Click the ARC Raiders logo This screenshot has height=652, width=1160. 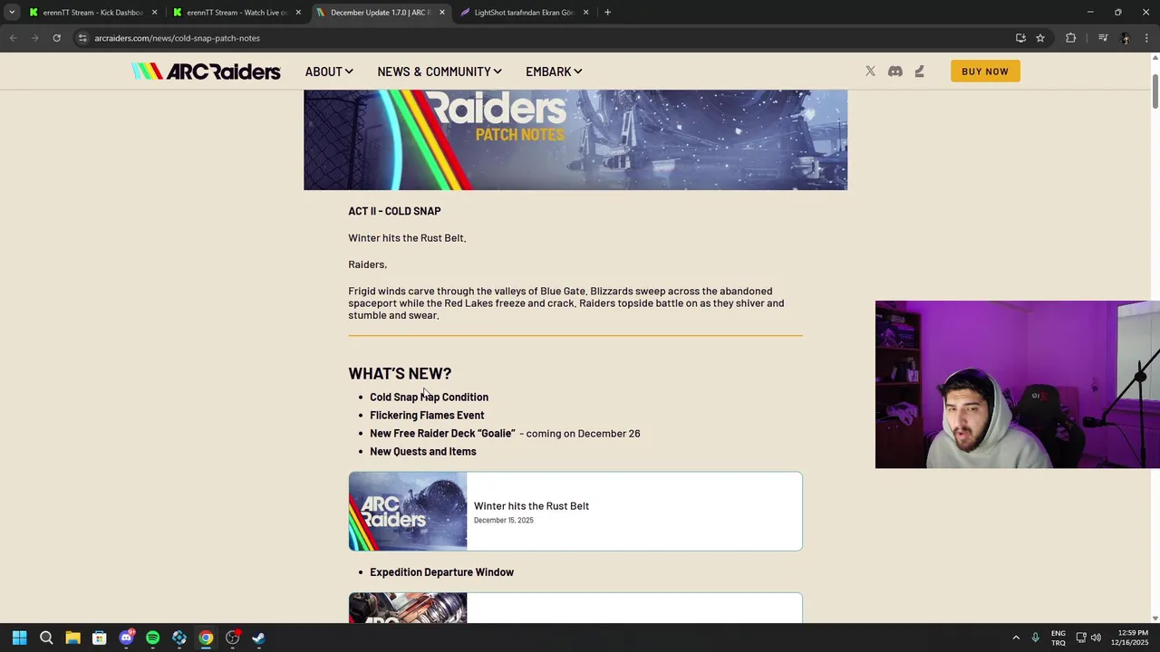(x=206, y=72)
